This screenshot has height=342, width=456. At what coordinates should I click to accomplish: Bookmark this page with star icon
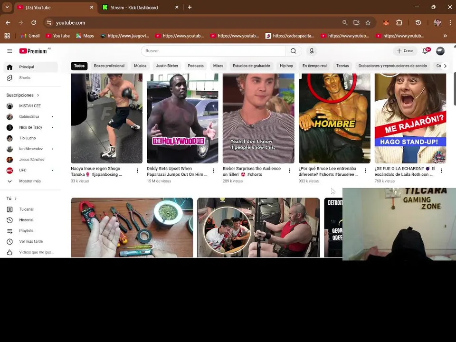click(x=368, y=23)
